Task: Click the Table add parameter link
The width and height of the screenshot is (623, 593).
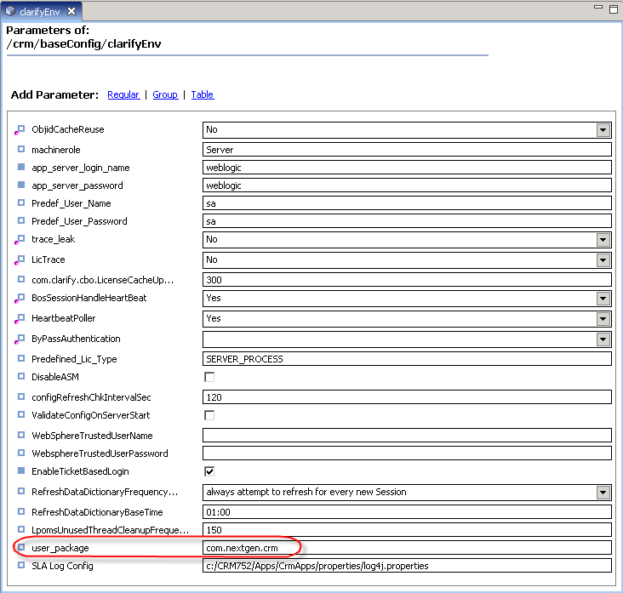Action: [202, 94]
